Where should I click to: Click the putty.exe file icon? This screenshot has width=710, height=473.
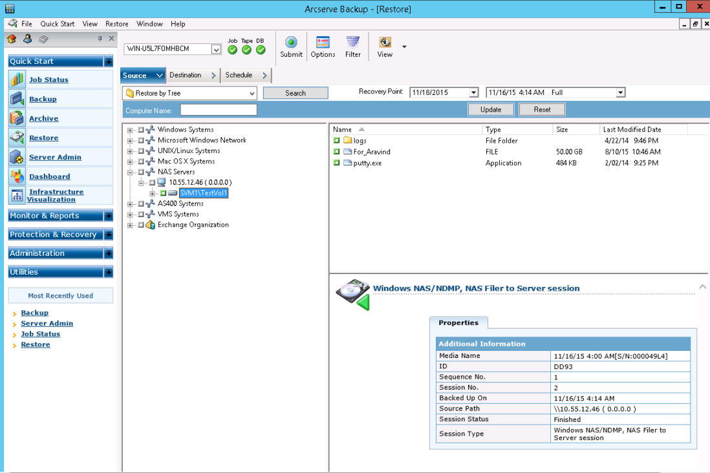[x=348, y=162]
